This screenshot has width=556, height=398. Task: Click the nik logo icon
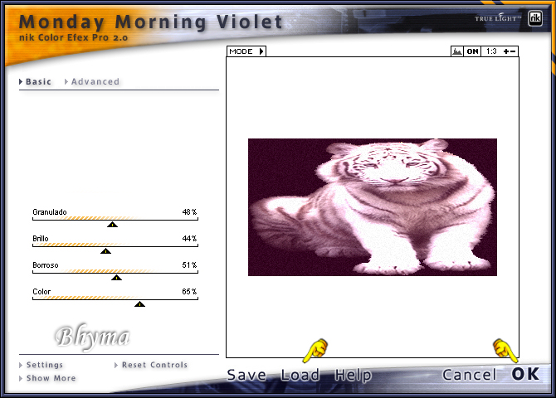535,18
